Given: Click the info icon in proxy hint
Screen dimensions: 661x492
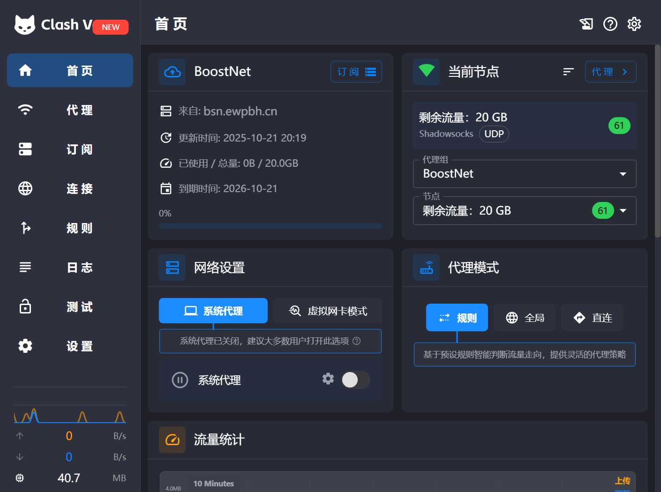Looking at the screenshot, I should [x=357, y=341].
